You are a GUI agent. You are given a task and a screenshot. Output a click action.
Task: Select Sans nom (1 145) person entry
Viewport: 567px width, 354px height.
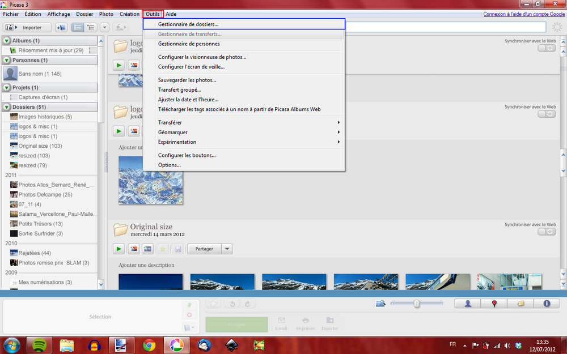(x=50, y=74)
